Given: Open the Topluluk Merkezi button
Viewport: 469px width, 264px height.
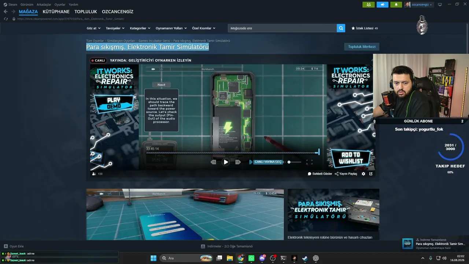Looking at the screenshot, I should pyautogui.click(x=362, y=47).
